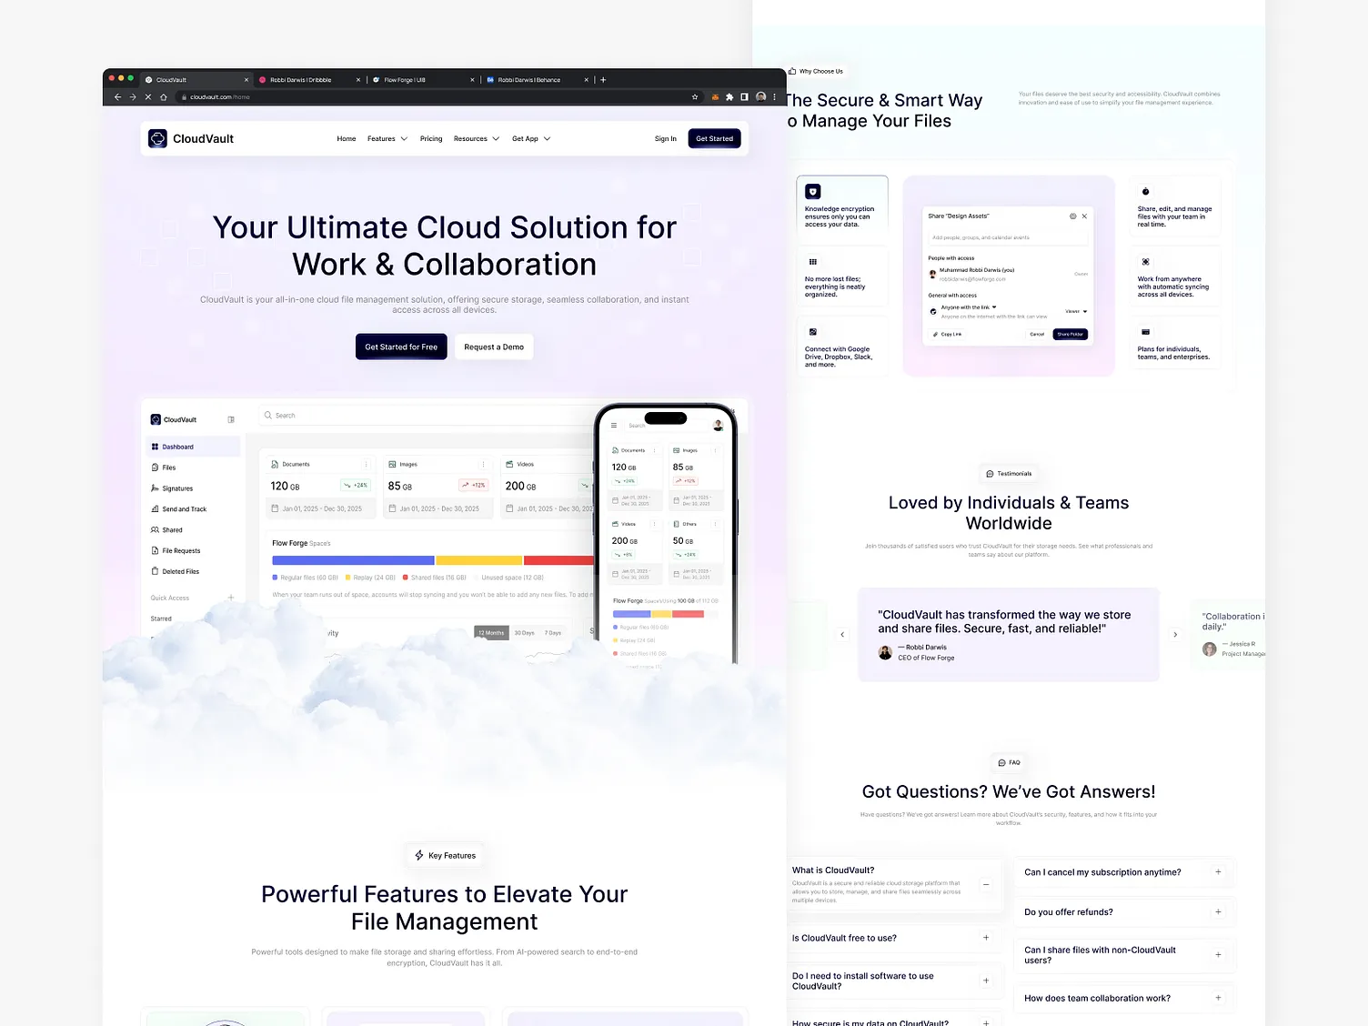Open settings gear in Share Design Assets dialog
The width and height of the screenshot is (1368, 1026).
1072,216
